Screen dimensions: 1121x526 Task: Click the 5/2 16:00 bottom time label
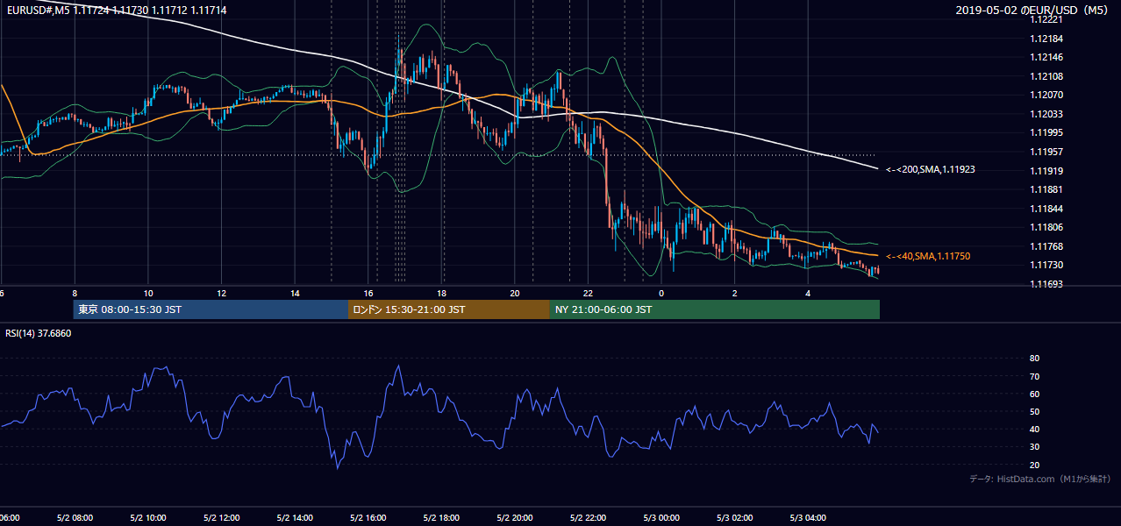pyautogui.click(x=369, y=518)
